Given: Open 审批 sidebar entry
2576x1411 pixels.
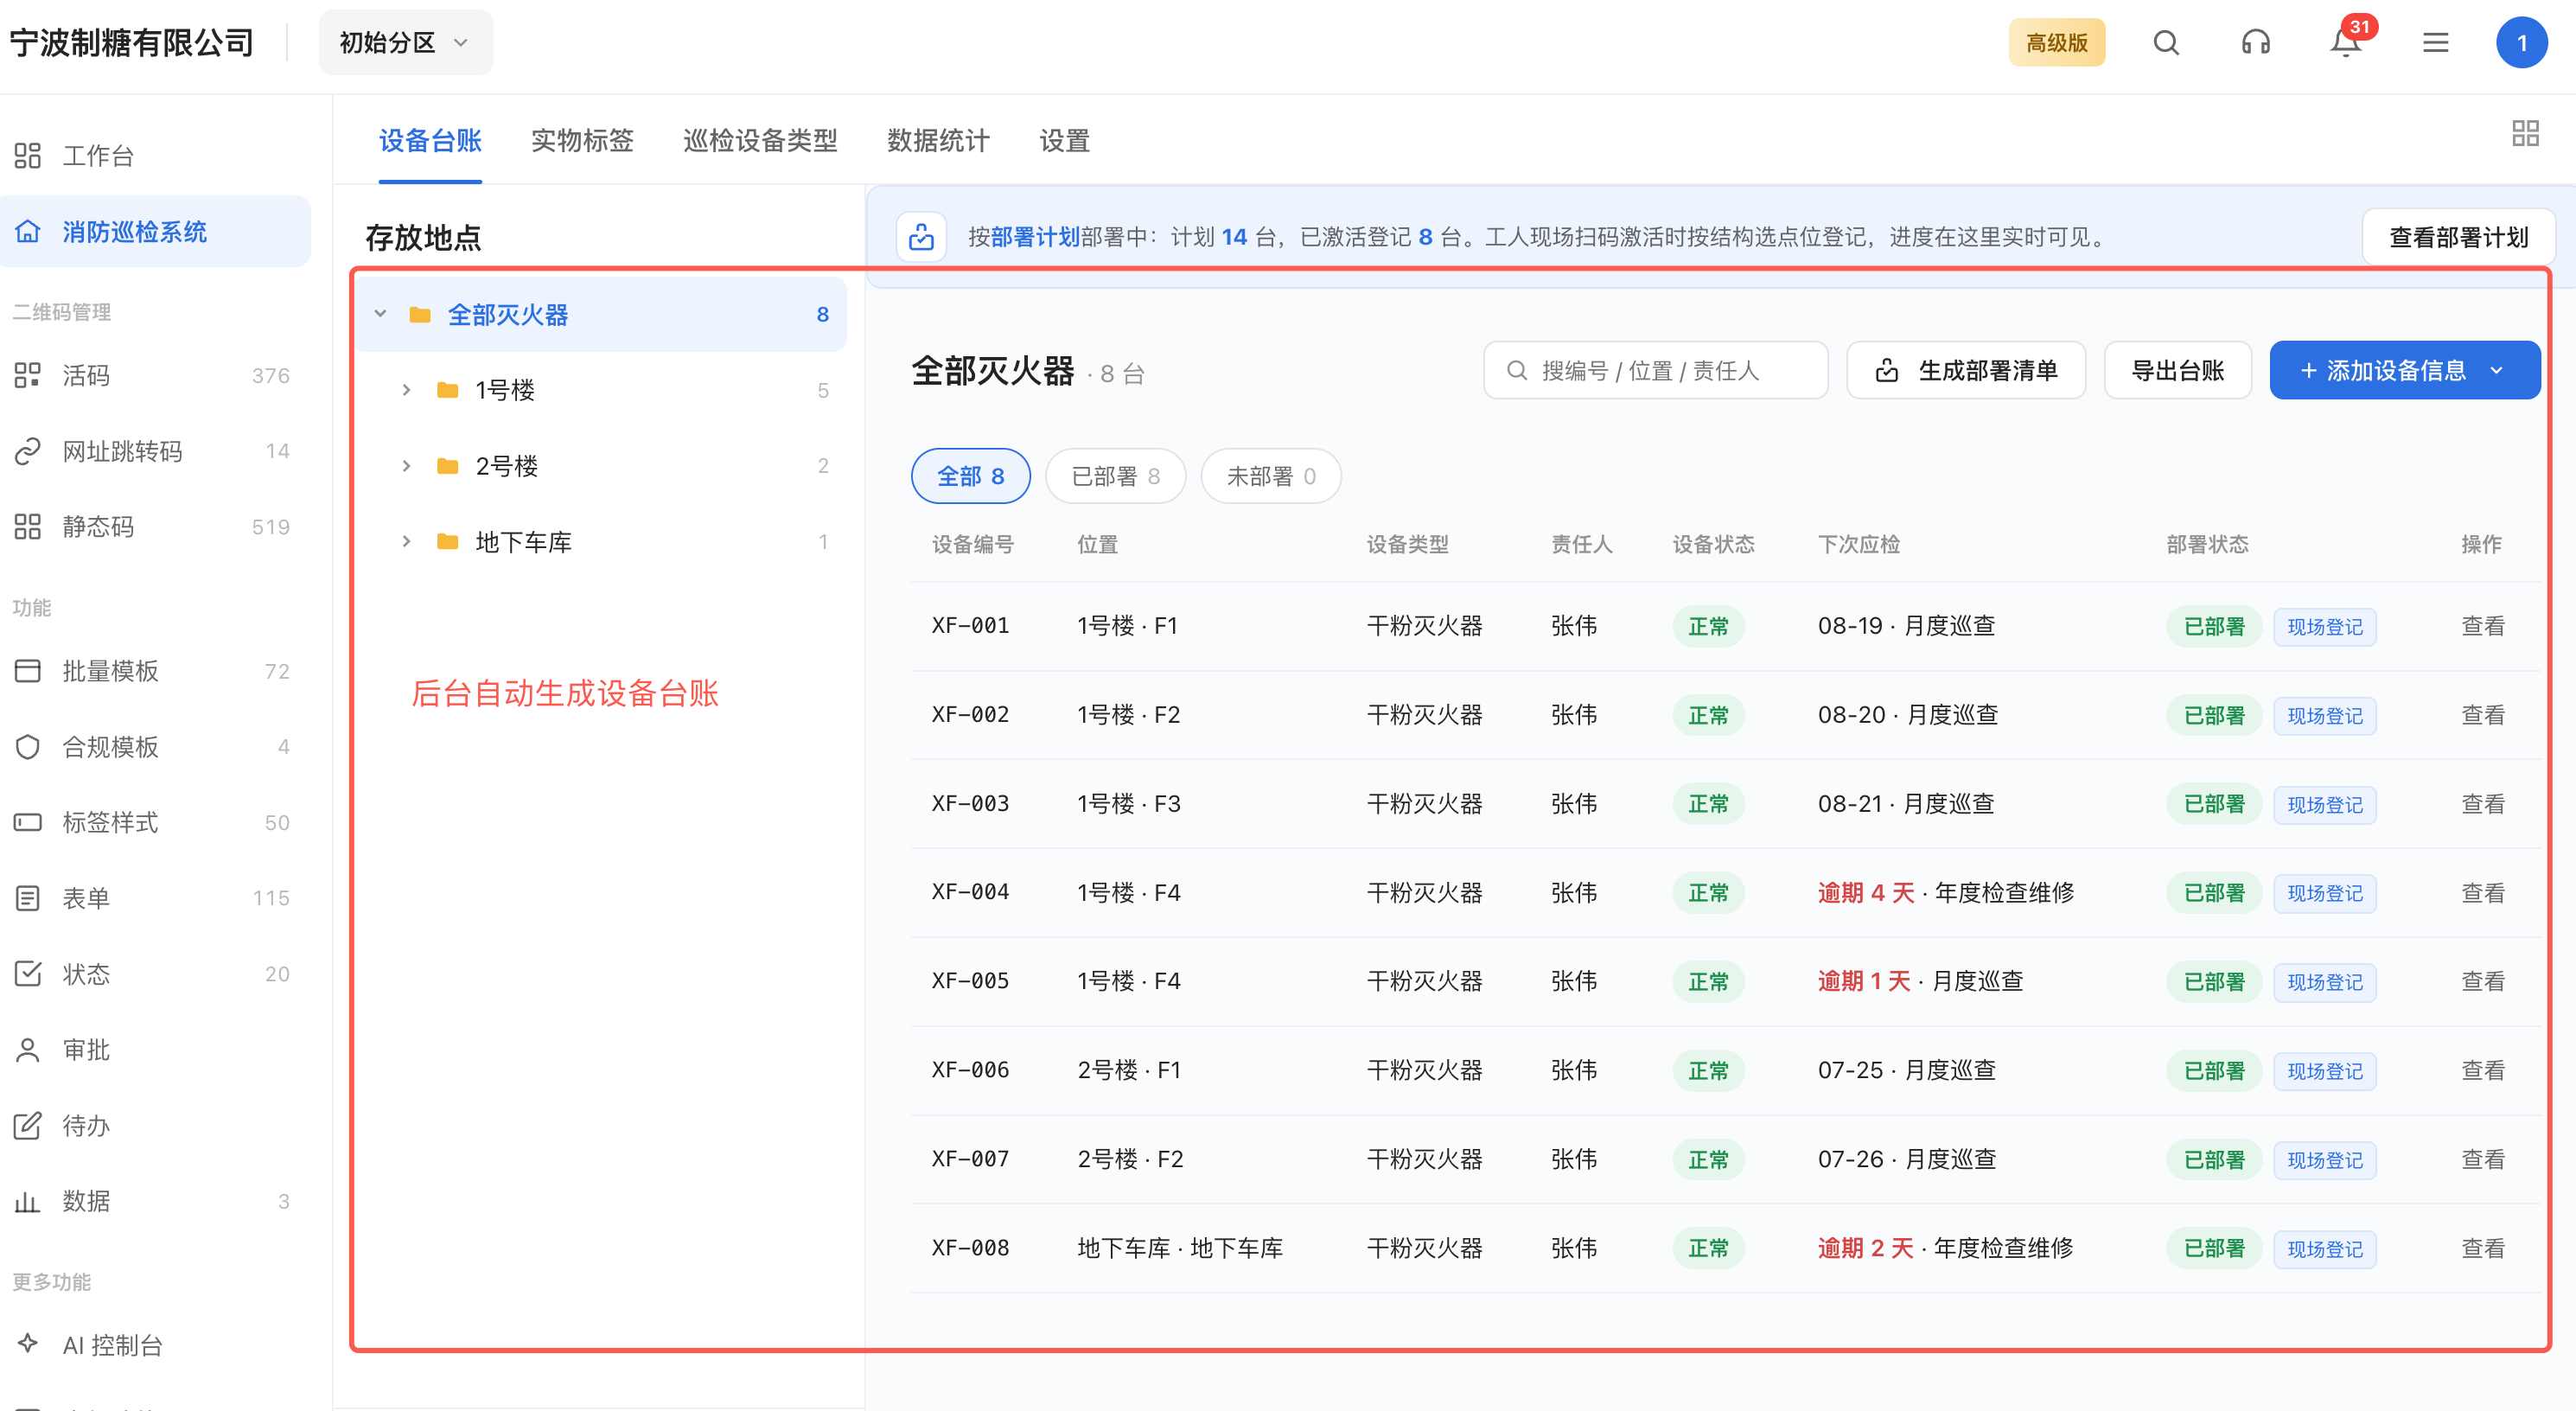Looking at the screenshot, I should (156, 1050).
